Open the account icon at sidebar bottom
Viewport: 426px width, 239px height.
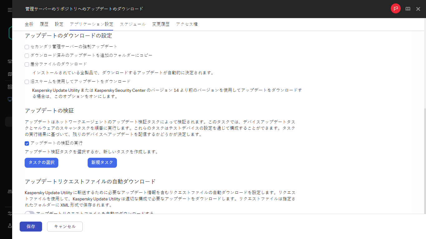(x=9, y=226)
